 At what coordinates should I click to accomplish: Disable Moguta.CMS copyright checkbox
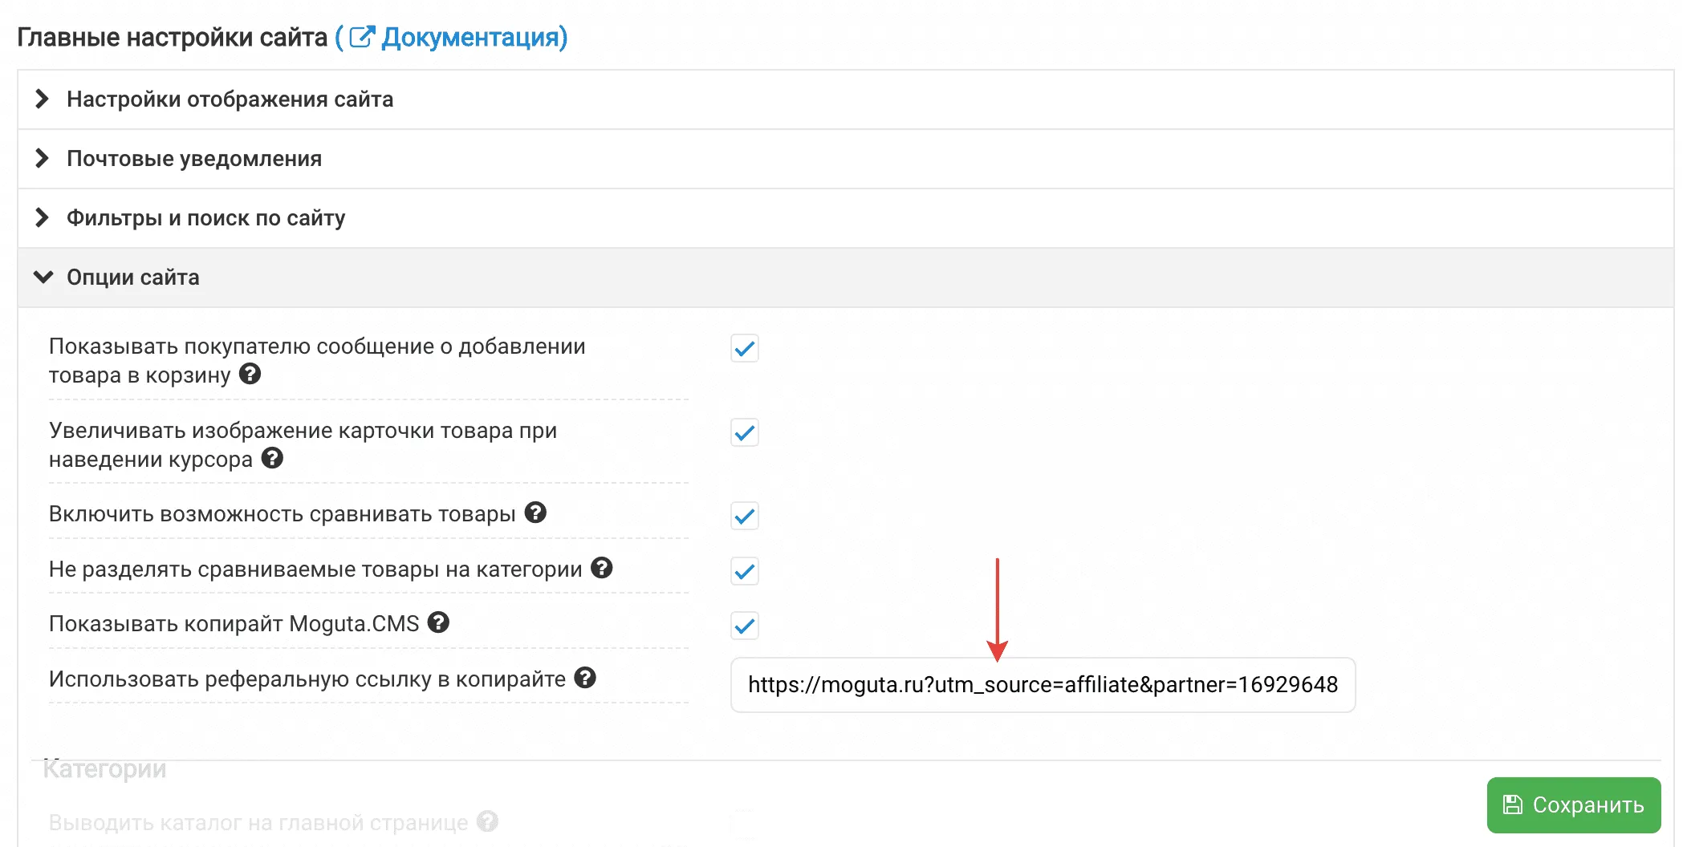pos(745,626)
